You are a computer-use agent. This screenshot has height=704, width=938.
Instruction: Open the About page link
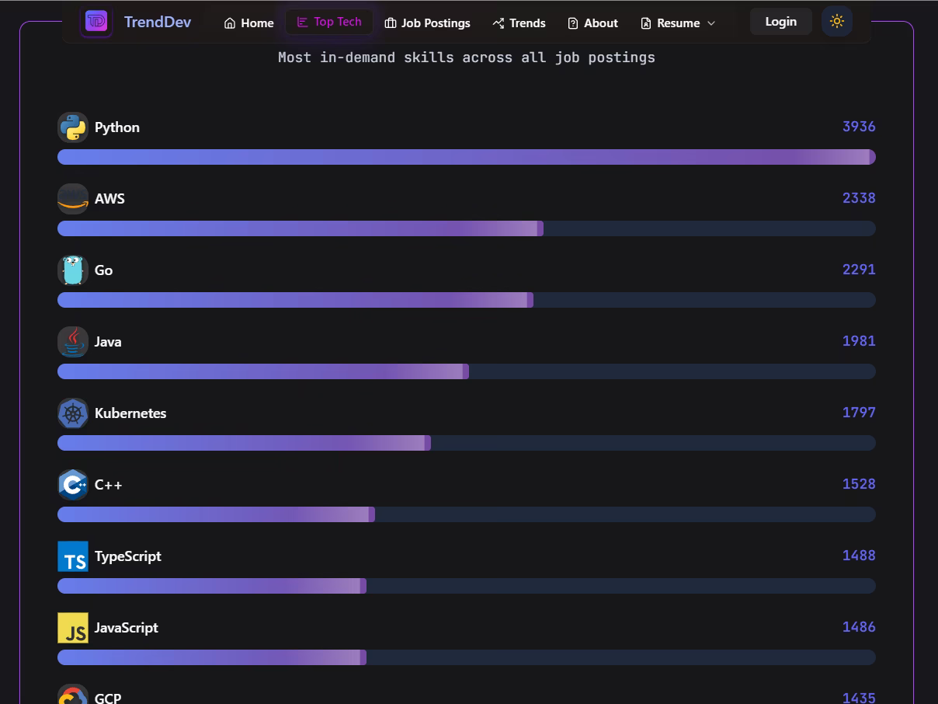tap(592, 23)
